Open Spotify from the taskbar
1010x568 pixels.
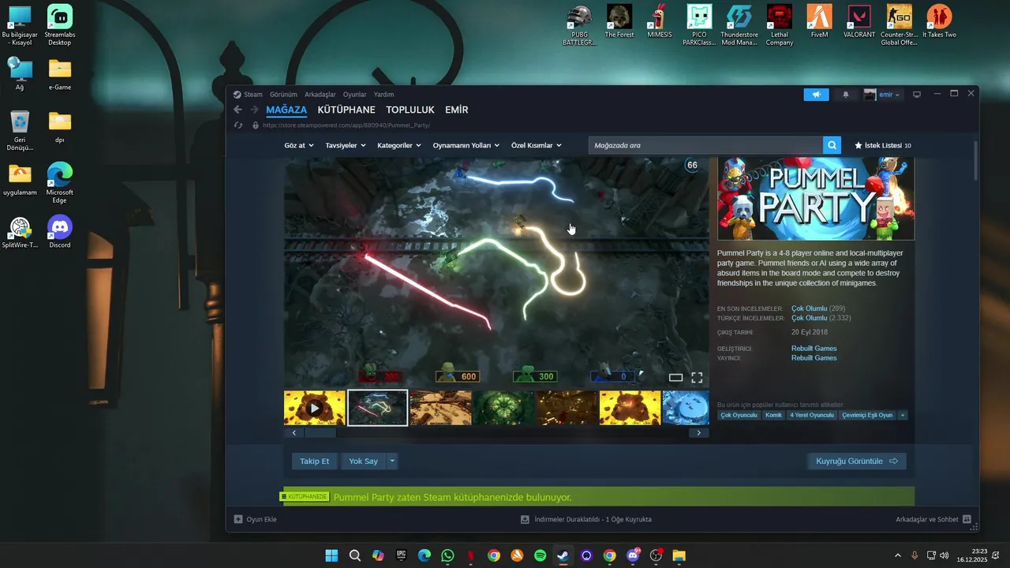(x=540, y=555)
